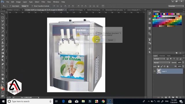Image resolution: width=185 pixels, height=104 pixels.
Task: Open the Paragraph panel icon
Action: [x=150, y=52]
